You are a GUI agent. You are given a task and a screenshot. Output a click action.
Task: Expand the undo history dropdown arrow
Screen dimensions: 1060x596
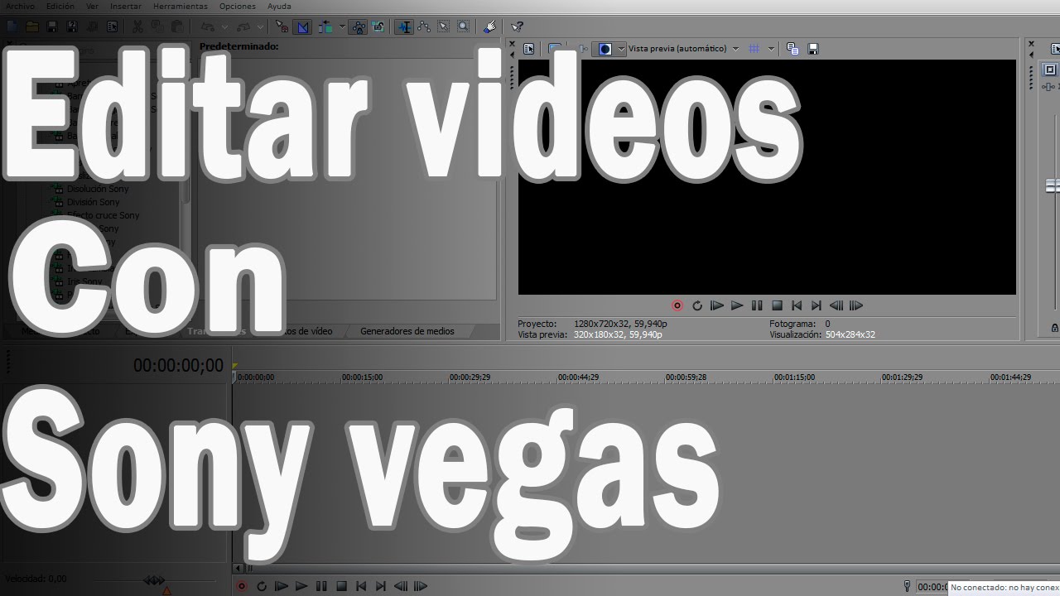(x=224, y=26)
